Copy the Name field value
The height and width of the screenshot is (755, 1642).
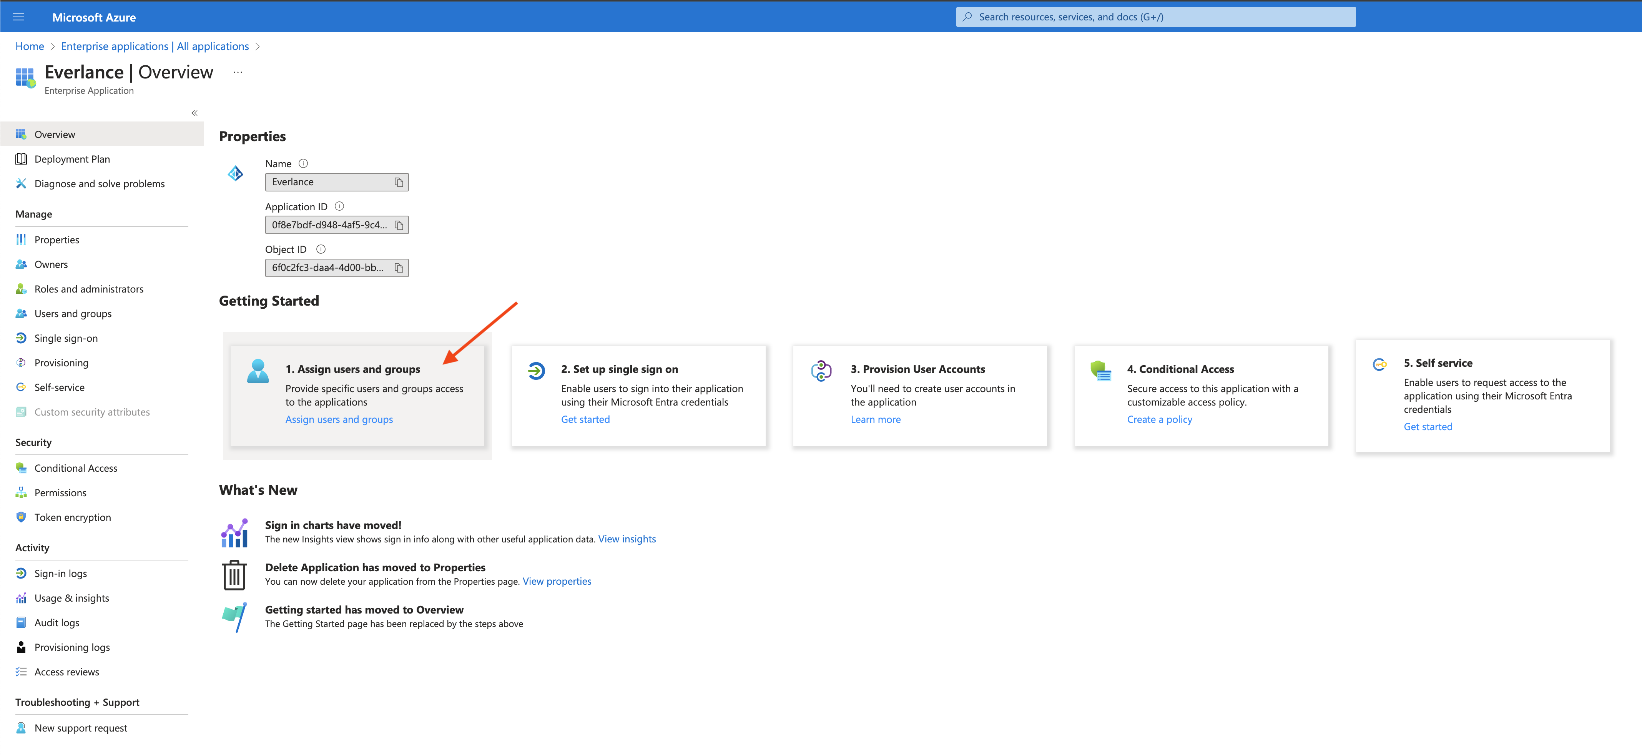tap(399, 182)
